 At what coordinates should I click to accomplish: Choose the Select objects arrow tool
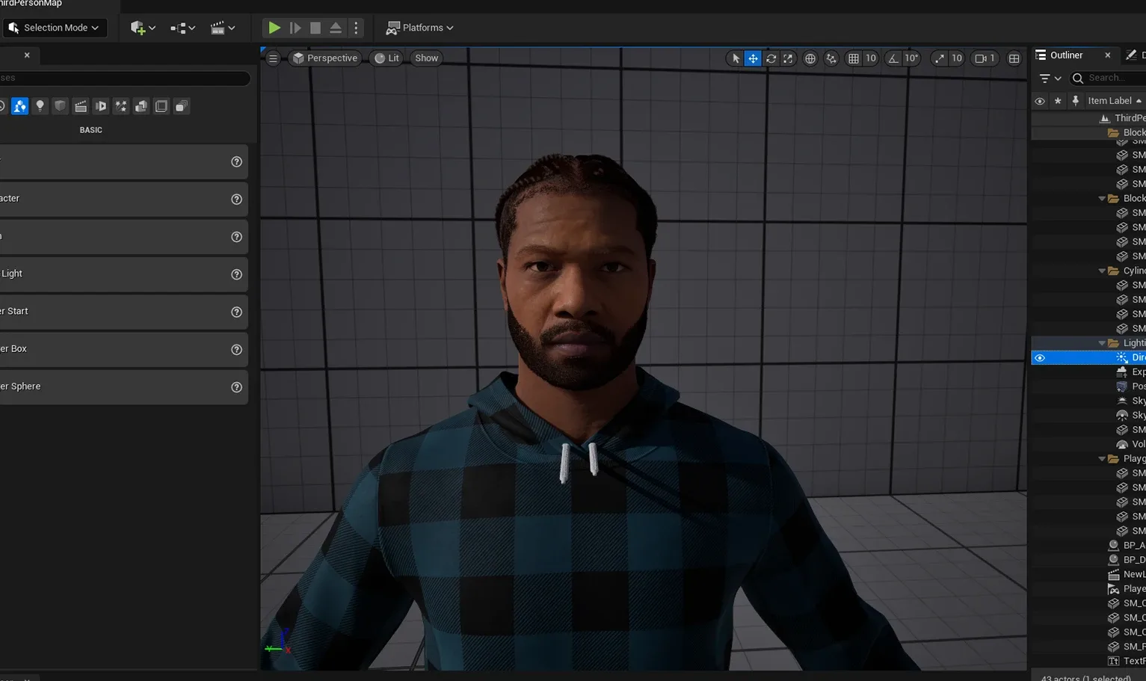click(x=736, y=58)
